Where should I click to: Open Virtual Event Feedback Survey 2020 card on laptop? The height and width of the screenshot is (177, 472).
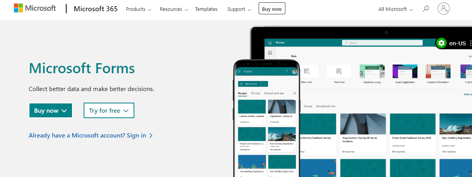(413, 134)
